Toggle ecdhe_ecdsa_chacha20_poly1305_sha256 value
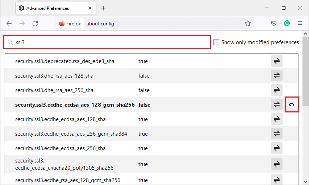This screenshot has height=185, width=309. (x=277, y=164)
